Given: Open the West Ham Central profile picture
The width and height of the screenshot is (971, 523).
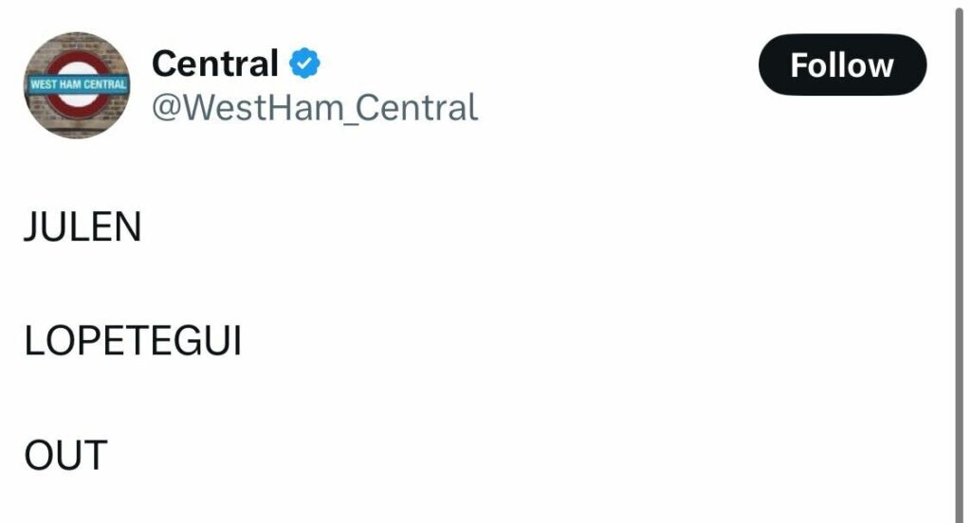Looking at the screenshot, I should pyautogui.click(x=78, y=84).
